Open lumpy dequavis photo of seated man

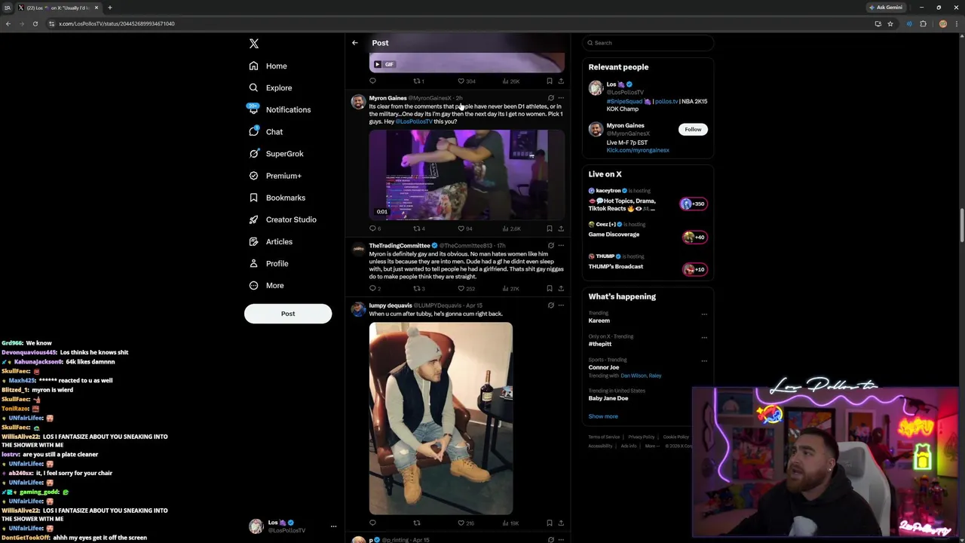click(441, 419)
